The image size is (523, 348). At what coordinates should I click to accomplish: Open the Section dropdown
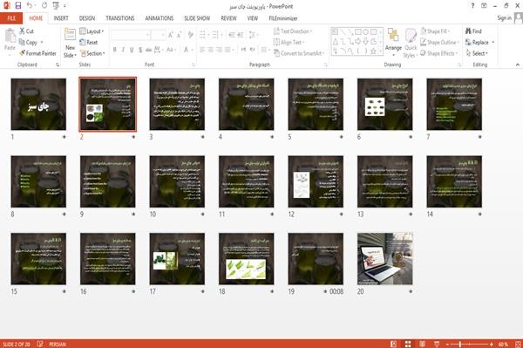pyautogui.click(x=92, y=53)
